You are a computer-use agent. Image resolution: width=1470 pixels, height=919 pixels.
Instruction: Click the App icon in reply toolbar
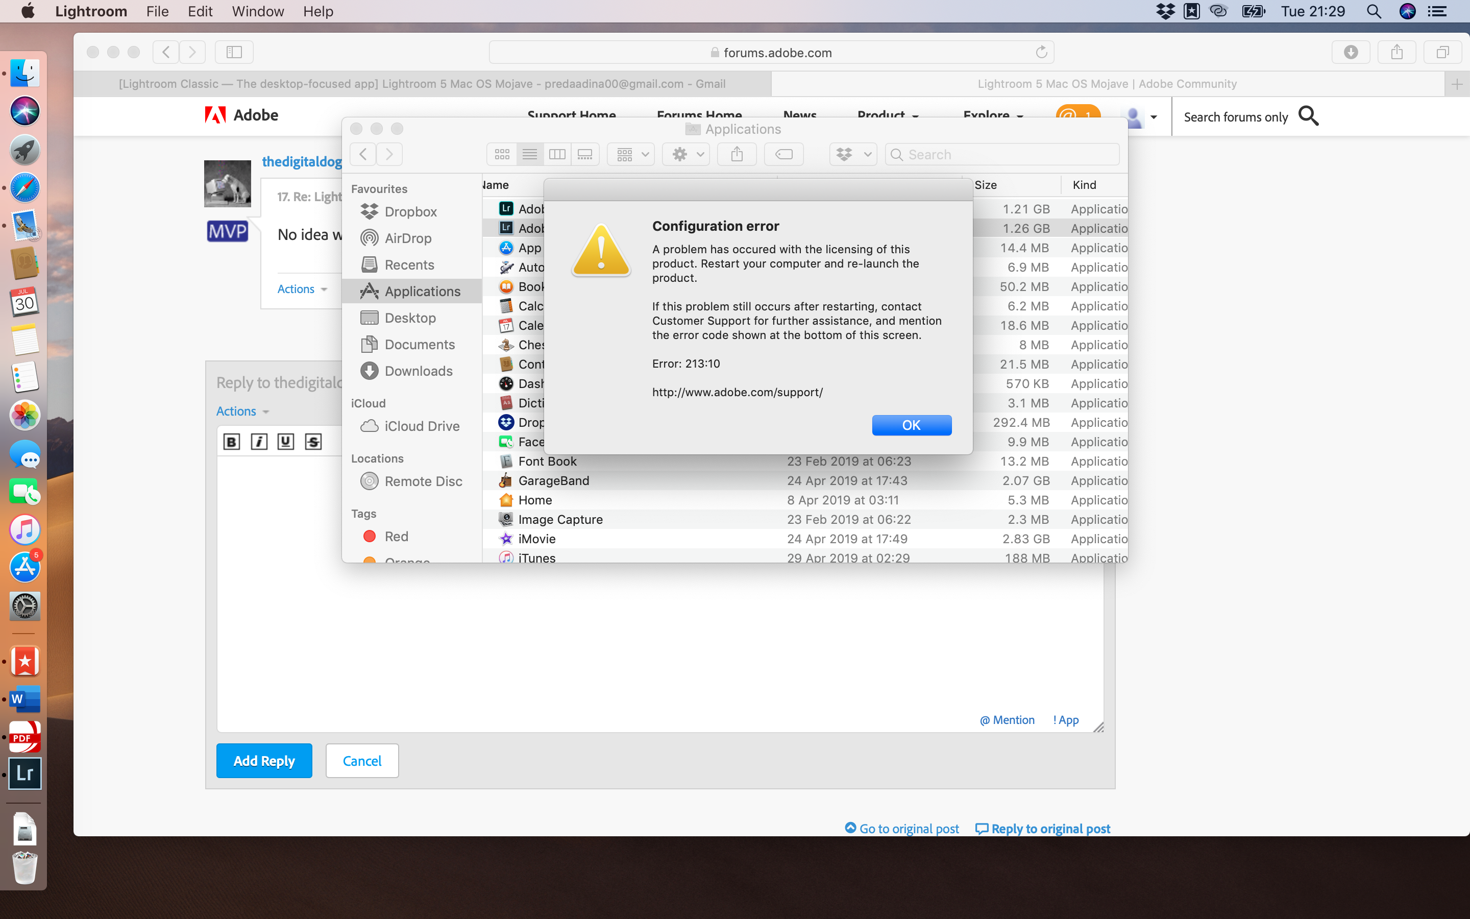point(1066,720)
